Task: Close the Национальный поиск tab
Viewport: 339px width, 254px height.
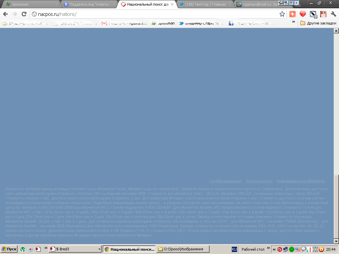Action: pos(172,4)
